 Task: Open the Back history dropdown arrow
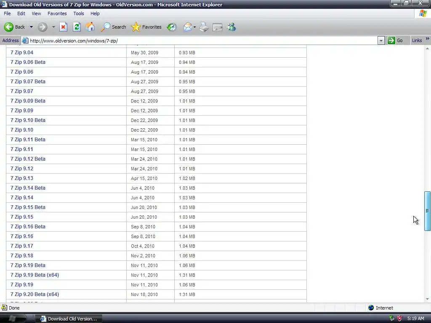[31, 27]
